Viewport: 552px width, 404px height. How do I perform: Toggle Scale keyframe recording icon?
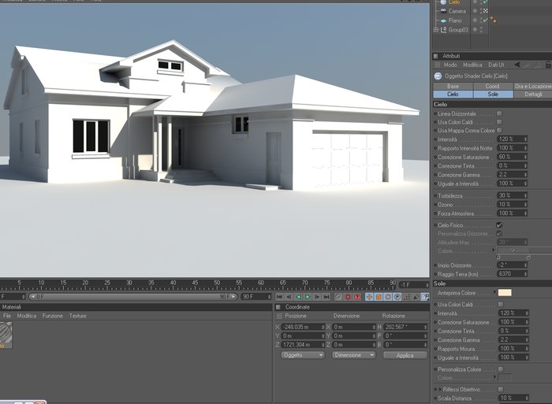tap(379, 297)
